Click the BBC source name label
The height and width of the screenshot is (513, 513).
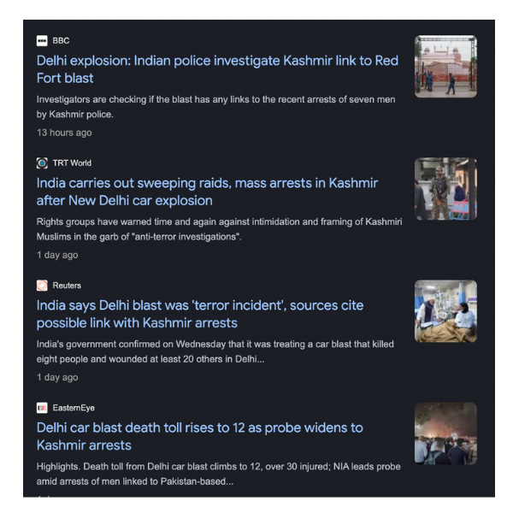click(x=61, y=40)
